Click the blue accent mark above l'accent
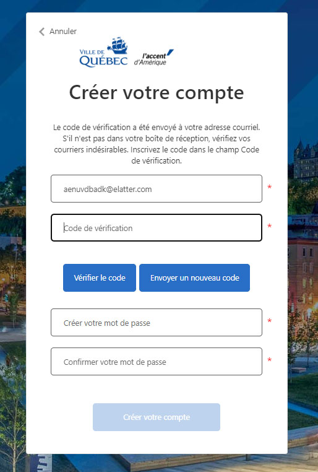This screenshot has height=472, width=318. [x=170, y=53]
